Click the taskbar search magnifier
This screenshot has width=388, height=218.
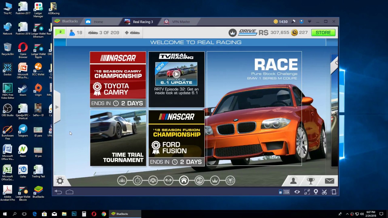tap(15, 214)
